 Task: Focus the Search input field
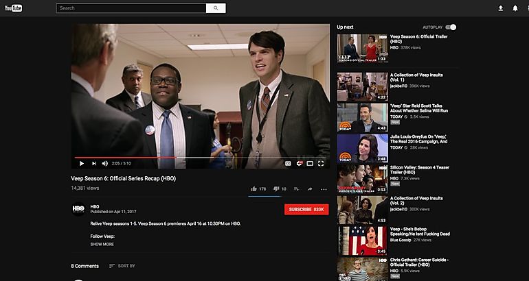tap(131, 8)
